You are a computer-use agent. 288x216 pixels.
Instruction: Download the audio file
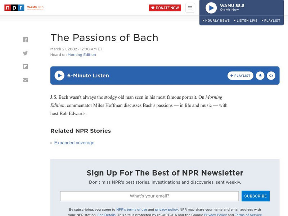coord(260,76)
